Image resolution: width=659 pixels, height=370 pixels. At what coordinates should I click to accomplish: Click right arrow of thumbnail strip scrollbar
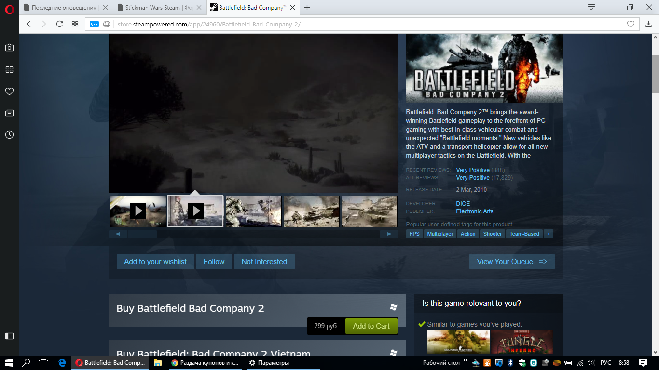coord(389,234)
